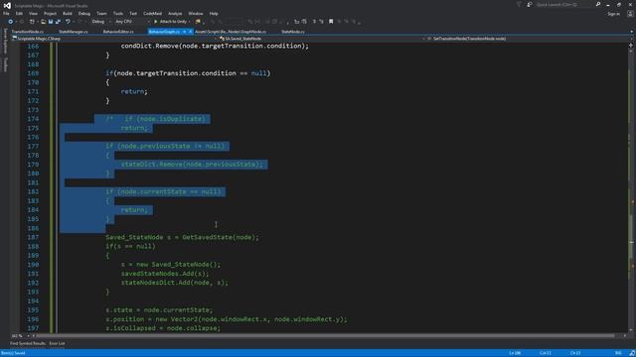Open the Project menu
The width and height of the screenshot is (636, 357).
click(x=50, y=14)
